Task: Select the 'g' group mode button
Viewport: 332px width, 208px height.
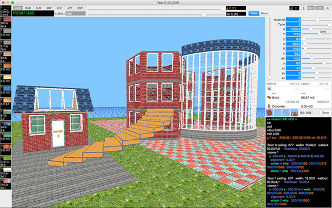Action: pyautogui.click(x=303, y=8)
